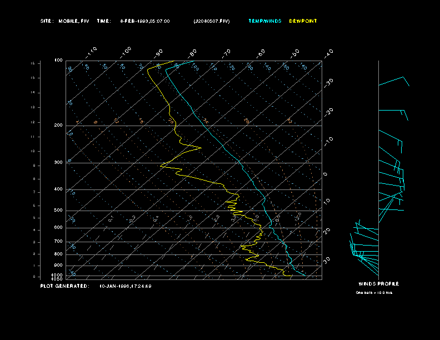Click the 10-JAN-1996 plot generation timestamp
Screen dimensions: 440x340
(x=126, y=286)
